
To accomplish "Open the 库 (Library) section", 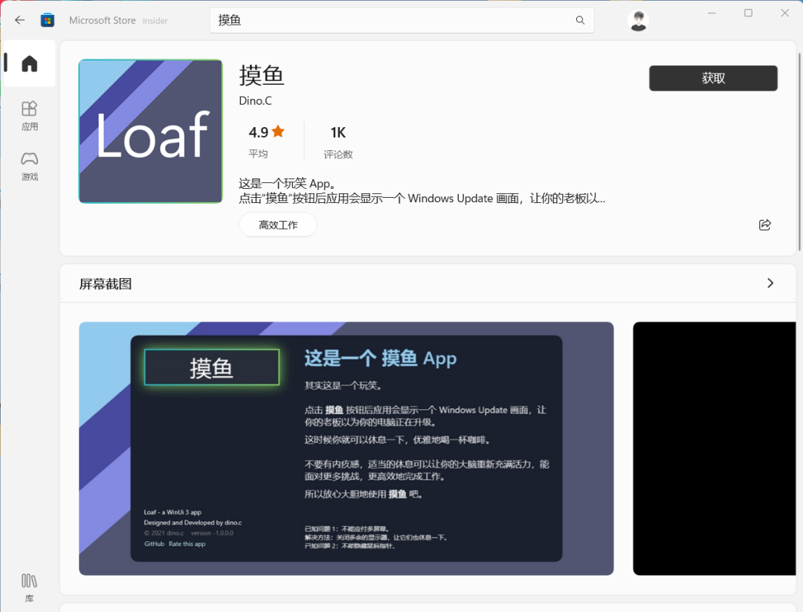I will tap(29, 588).
